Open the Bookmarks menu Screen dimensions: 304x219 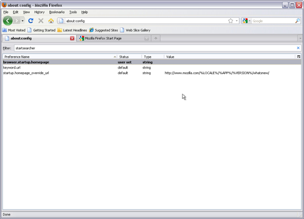click(x=57, y=12)
